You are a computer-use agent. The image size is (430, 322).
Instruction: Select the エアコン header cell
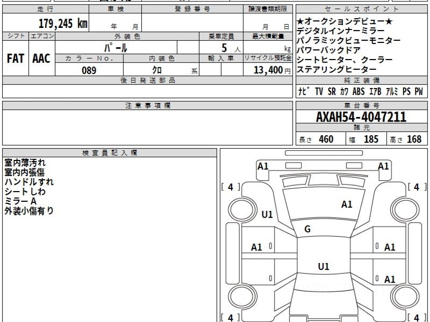pyautogui.click(x=42, y=36)
